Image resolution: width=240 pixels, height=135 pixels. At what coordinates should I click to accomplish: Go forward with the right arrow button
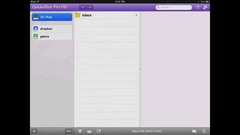coord(90,7)
